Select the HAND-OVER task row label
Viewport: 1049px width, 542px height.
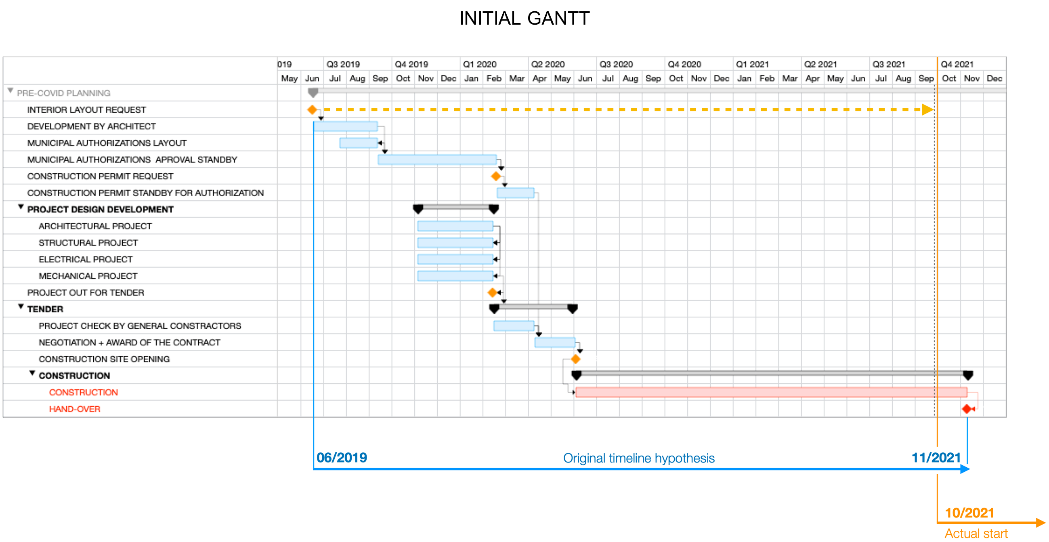coord(75,409)
